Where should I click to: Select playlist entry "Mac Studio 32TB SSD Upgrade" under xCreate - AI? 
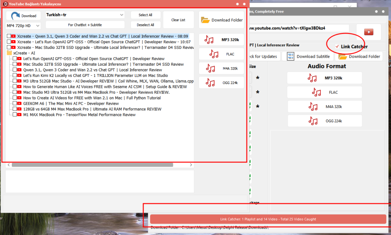pyautogui.click(x=103, y=64)
